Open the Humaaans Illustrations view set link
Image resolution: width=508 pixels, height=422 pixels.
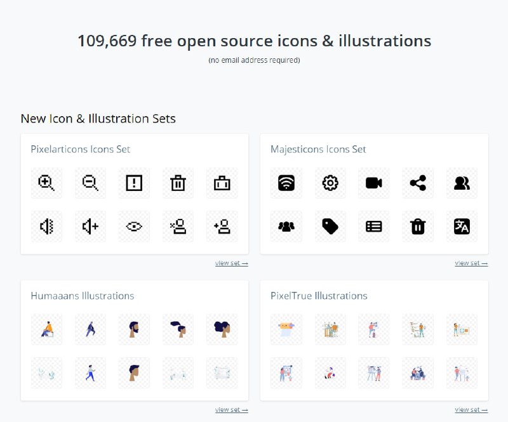[x=231, y=409]
